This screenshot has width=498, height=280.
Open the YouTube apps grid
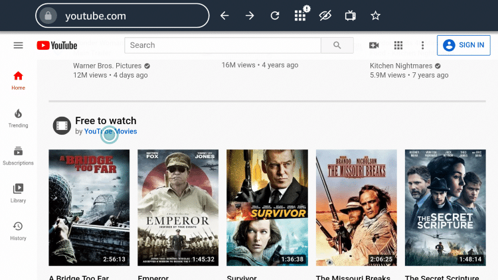tap(398, 45)
